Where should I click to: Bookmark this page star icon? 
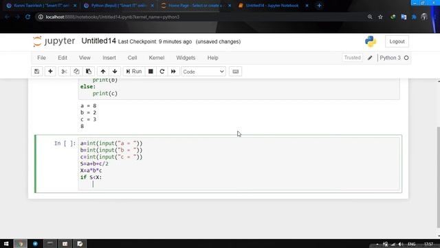point(380,17)
